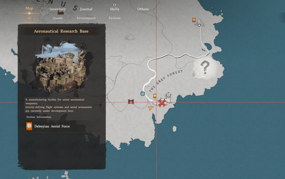Open the Skills tab

tap(115, 9)
